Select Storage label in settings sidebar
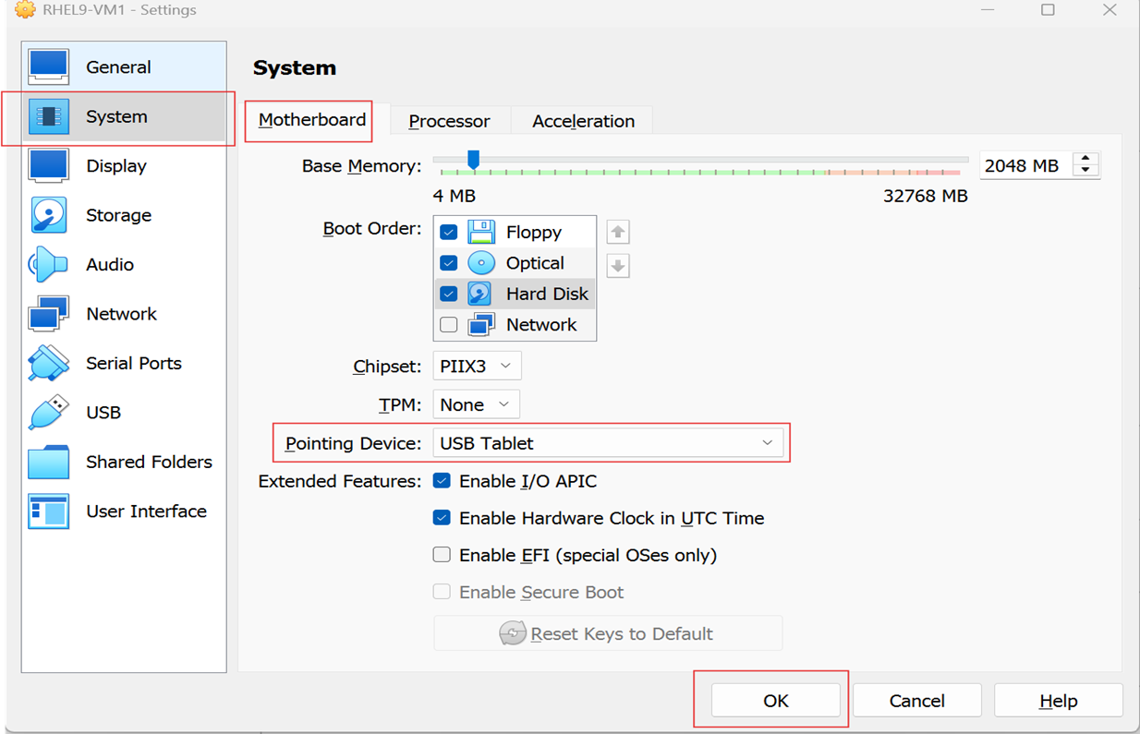 click(x=118, y=215)
